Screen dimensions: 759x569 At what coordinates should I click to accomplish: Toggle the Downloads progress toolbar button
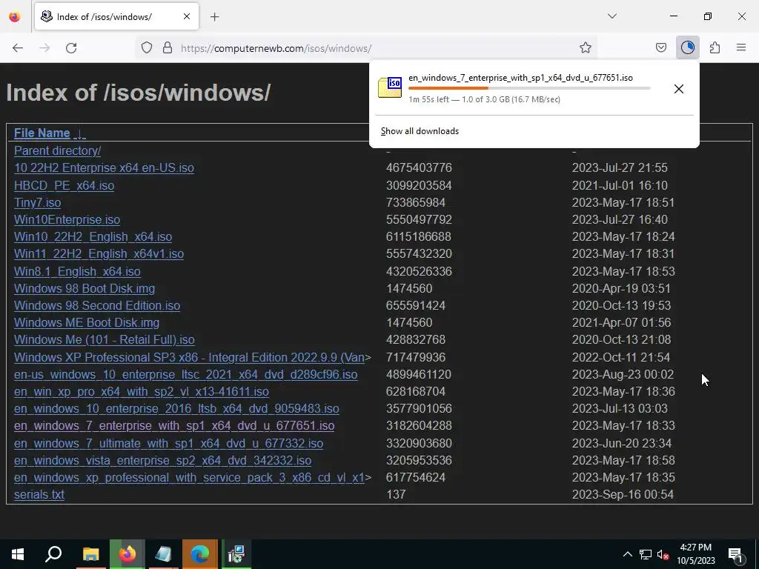click(x=687, y=48)
